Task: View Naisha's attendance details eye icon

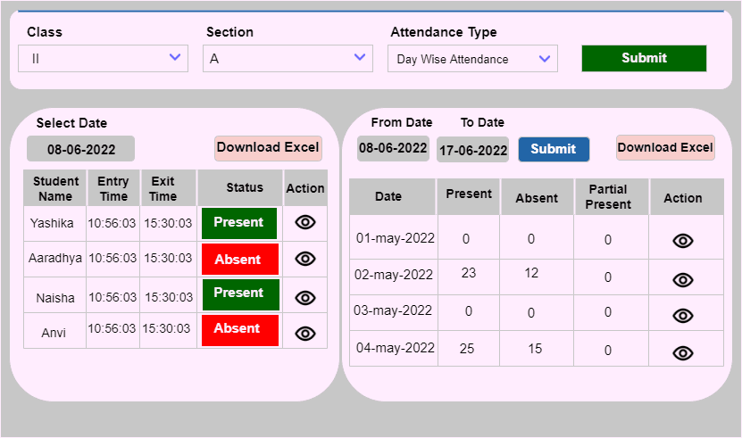Action: 305,298
